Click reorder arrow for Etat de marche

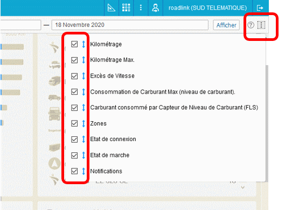[84, 155]
